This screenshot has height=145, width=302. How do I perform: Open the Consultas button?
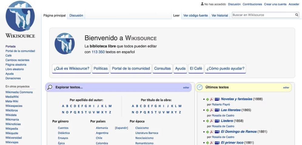click(x=162, y=69)
